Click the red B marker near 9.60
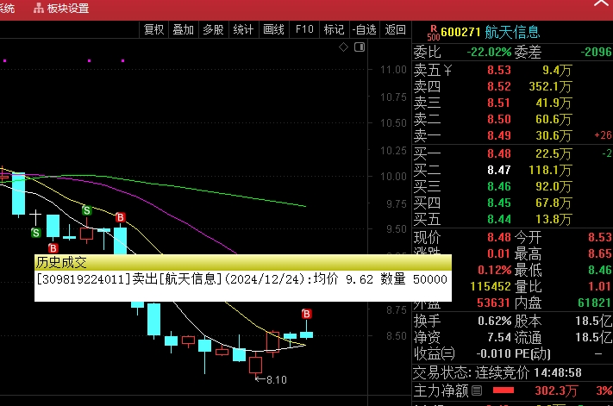 tap(121, 217)
